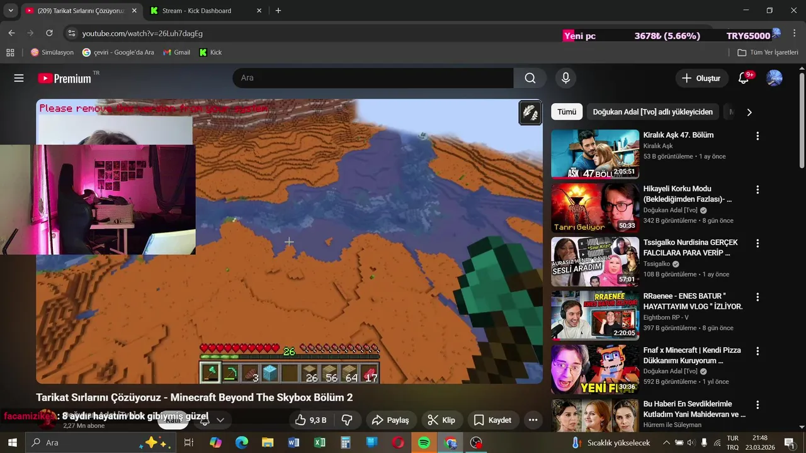Open File Explorer from the taskbar

268,443
